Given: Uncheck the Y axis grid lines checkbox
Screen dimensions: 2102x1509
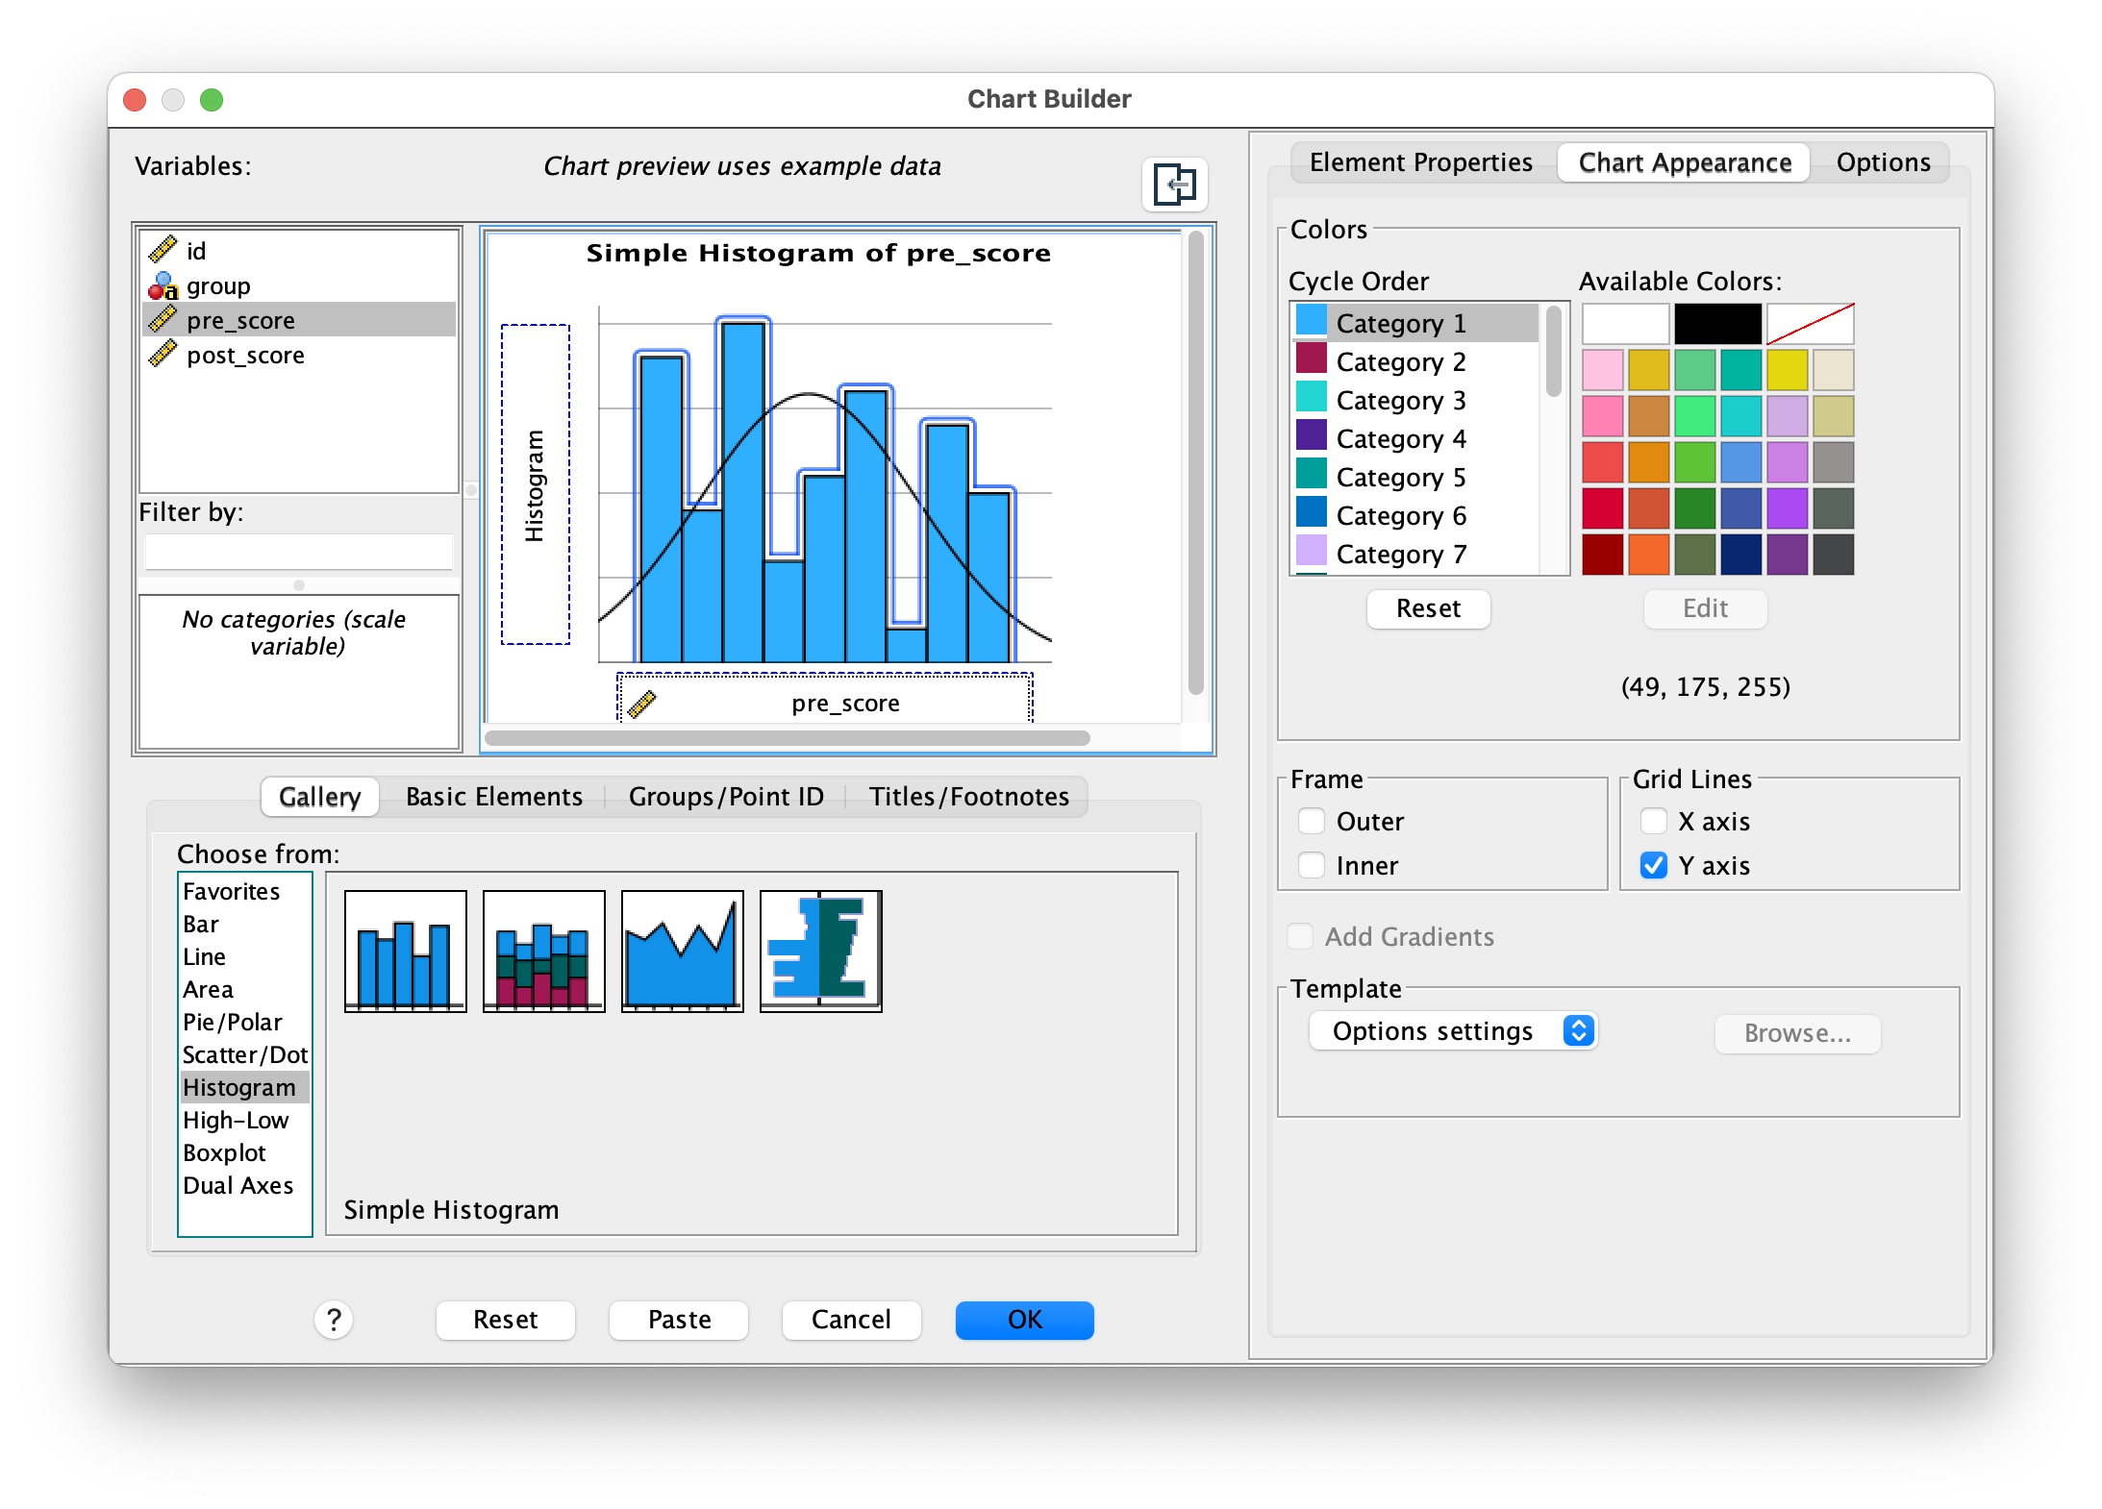Looking at the screenshot, I should 1653,865.
